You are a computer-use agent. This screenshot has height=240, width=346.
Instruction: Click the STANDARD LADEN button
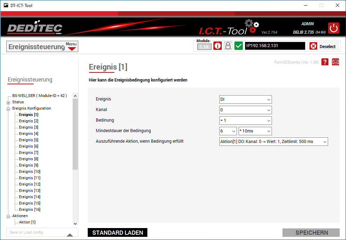click(x=118, y=233)
